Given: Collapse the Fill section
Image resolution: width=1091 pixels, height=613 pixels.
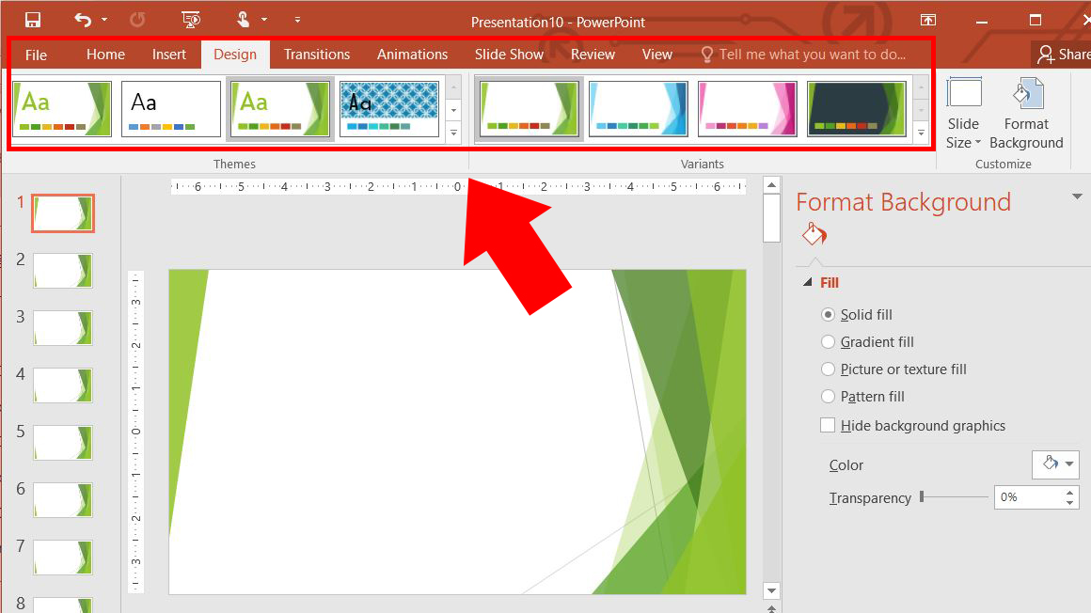Looking at the screenshot, I should [807, 282].
